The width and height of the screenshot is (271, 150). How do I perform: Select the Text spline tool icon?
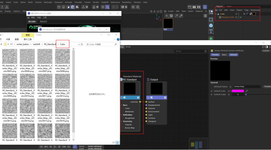[x=211, y=32]
